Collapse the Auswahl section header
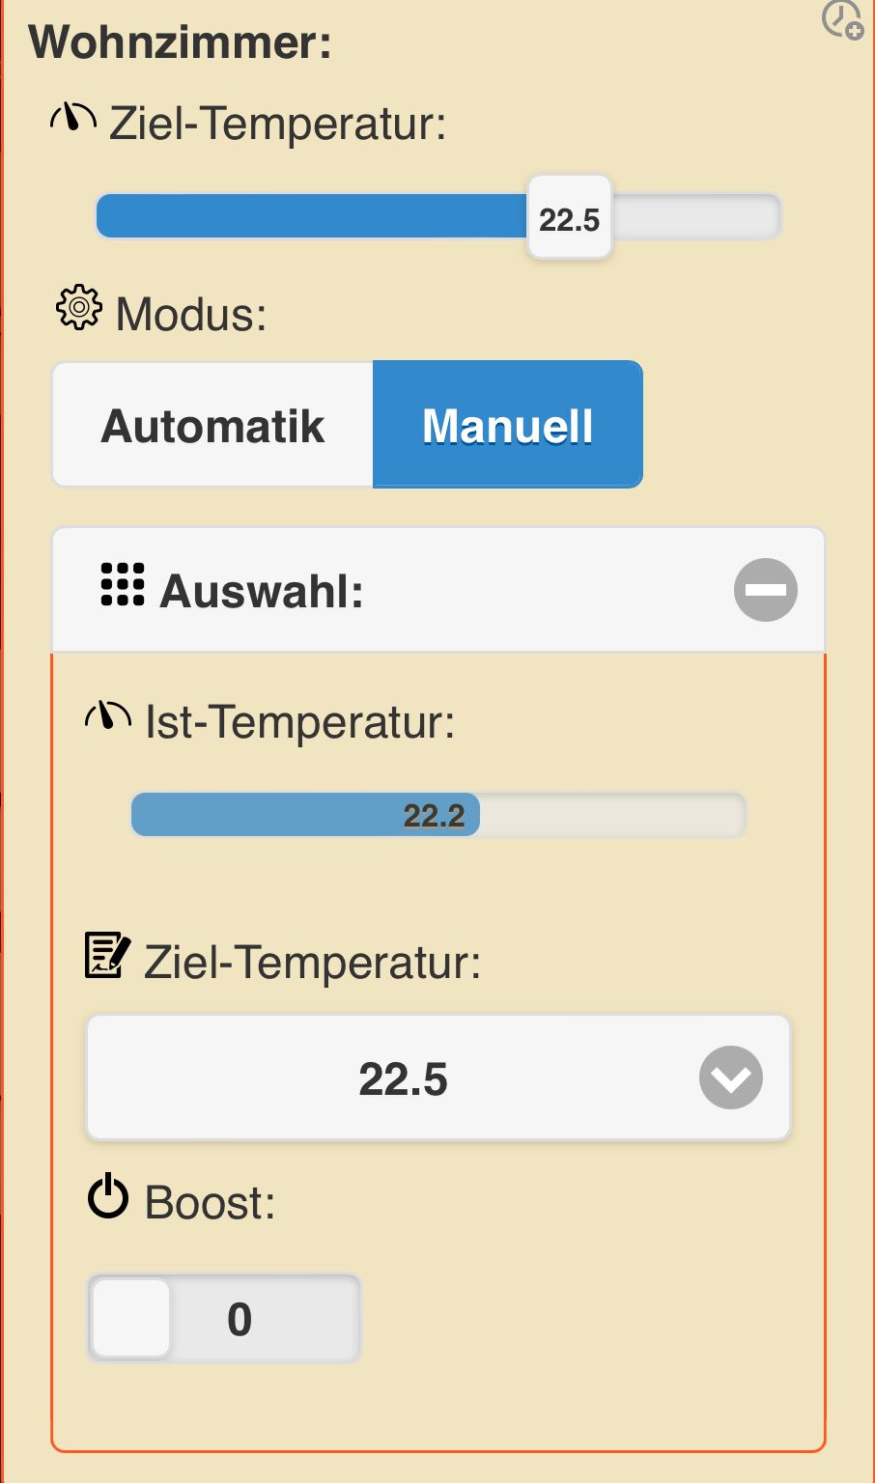Image resolution: width=875 pixels, height=1483 pixels. point(438,589)
